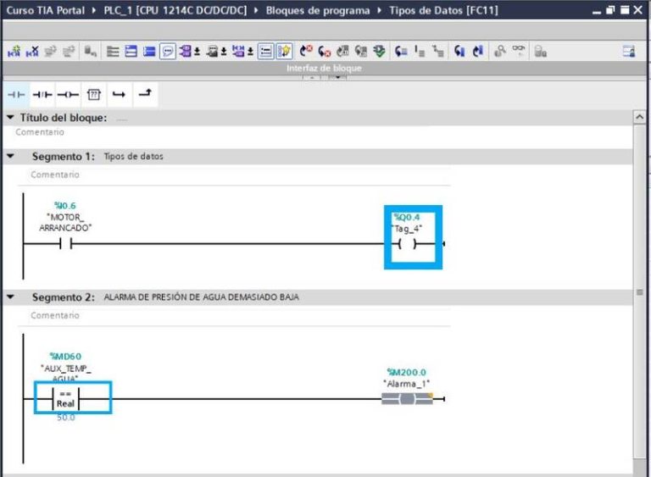This screenshot has height=477, width=651.
Task: Toggle monitoring with the glasses icon
Action: point(518,50)
